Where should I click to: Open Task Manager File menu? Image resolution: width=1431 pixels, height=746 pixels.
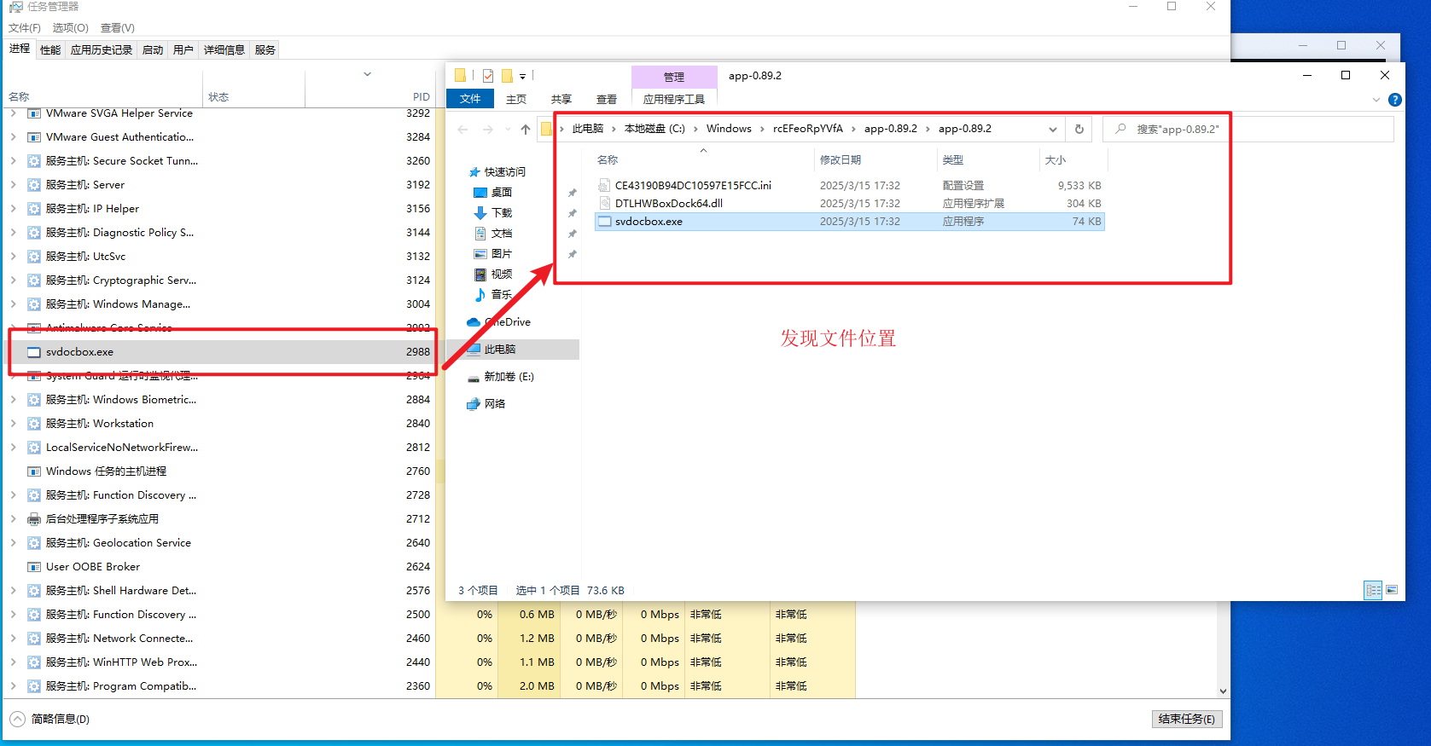[x=25, y=28]
